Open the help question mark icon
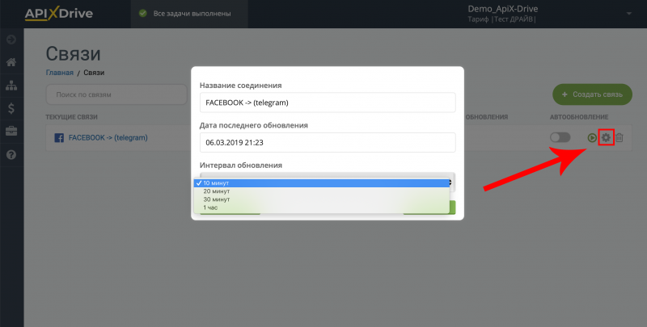647x327 pixels. (11, 154)
